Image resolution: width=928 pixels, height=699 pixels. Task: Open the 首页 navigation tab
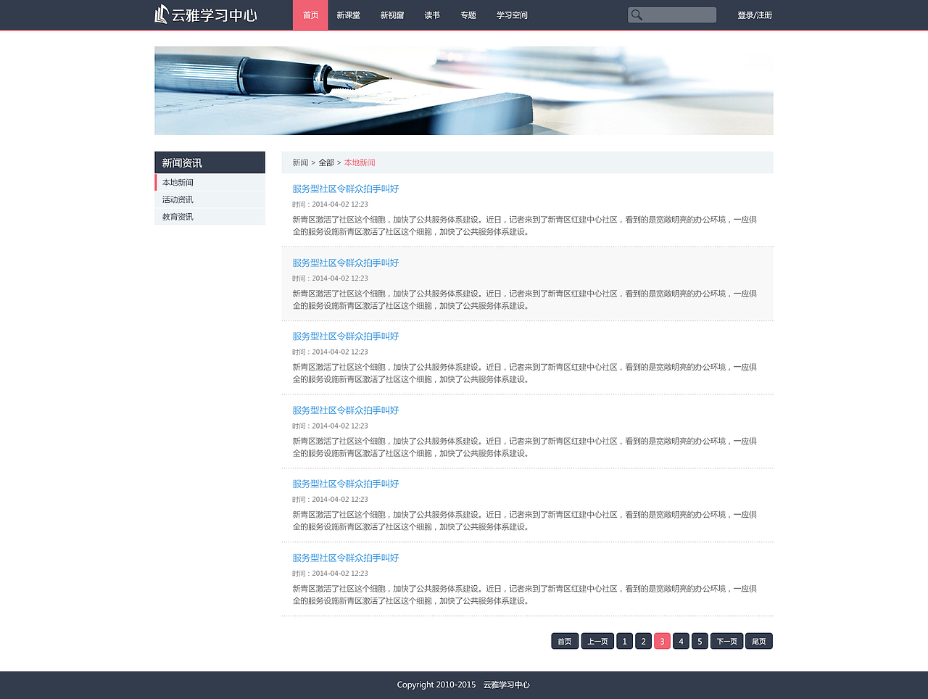click(310, 15)
